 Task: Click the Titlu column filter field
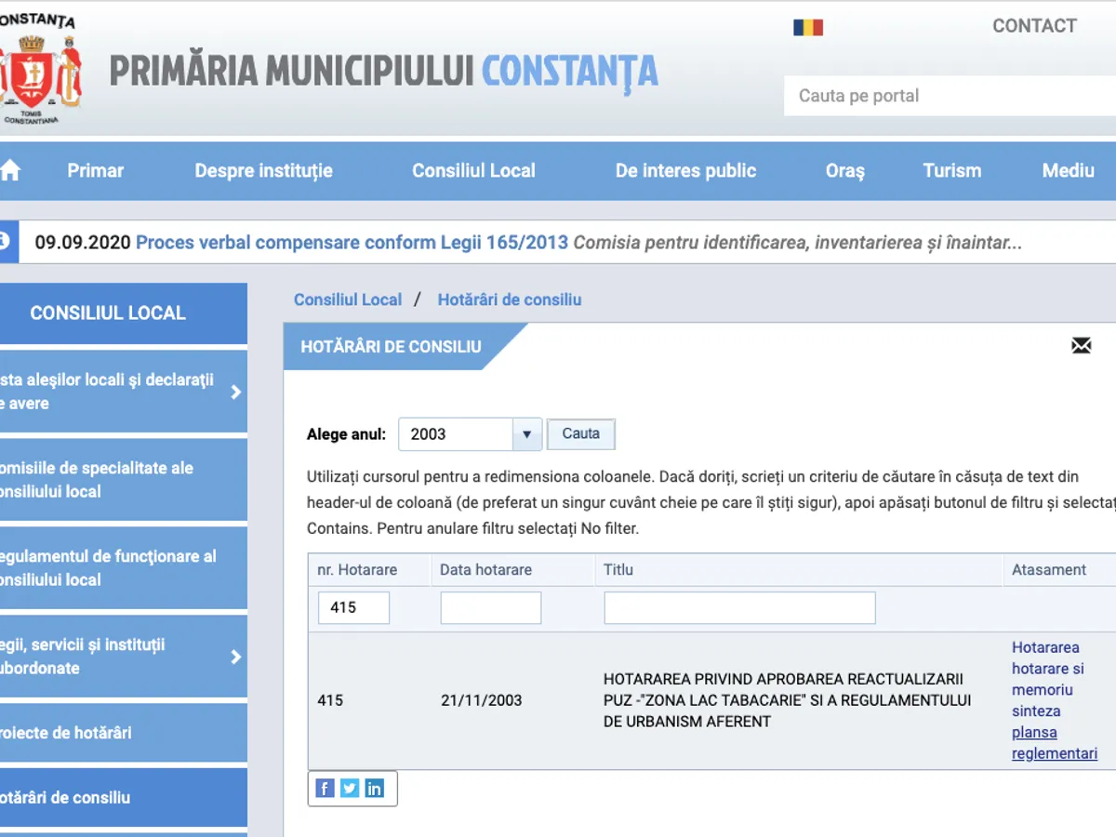(x=739, y=607)
